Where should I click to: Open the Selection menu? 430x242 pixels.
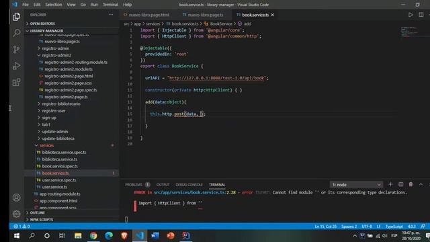54,5
